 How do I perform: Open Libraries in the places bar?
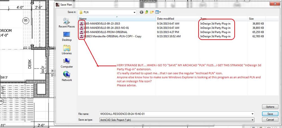tap(67, 50)
